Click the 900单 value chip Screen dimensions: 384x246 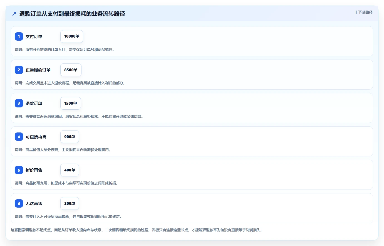pyautogui.click(x=70, y=137)
